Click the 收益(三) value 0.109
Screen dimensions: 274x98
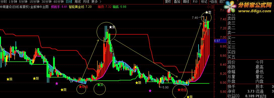point(250,96)
